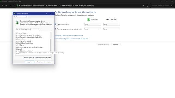
Task: Click the Aceptar button
Action: (x=30, y=62)
